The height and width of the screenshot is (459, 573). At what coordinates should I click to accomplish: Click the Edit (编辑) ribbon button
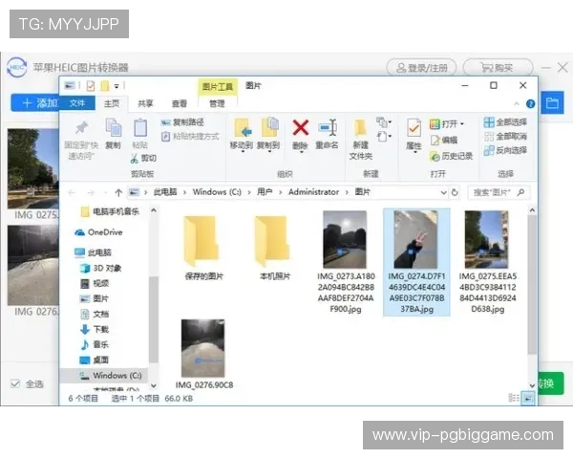pyautogui.click(x=444, y=140)
